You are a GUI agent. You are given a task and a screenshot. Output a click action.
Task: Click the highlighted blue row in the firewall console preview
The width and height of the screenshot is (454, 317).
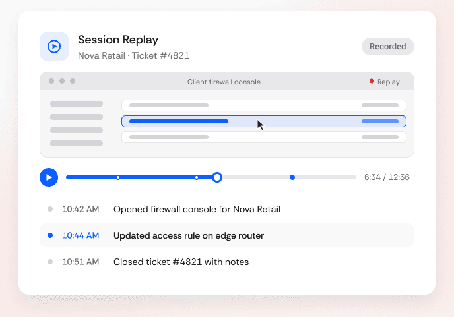264,121
